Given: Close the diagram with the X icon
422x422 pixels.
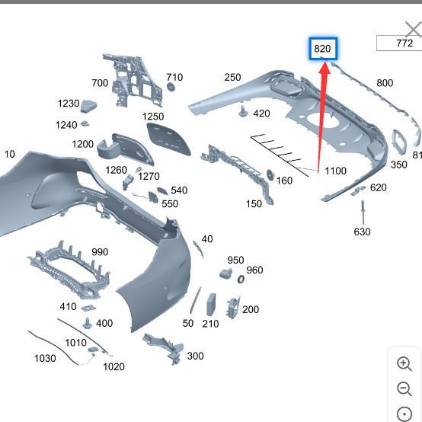Looking at the screenshot, I should (414, 29).
